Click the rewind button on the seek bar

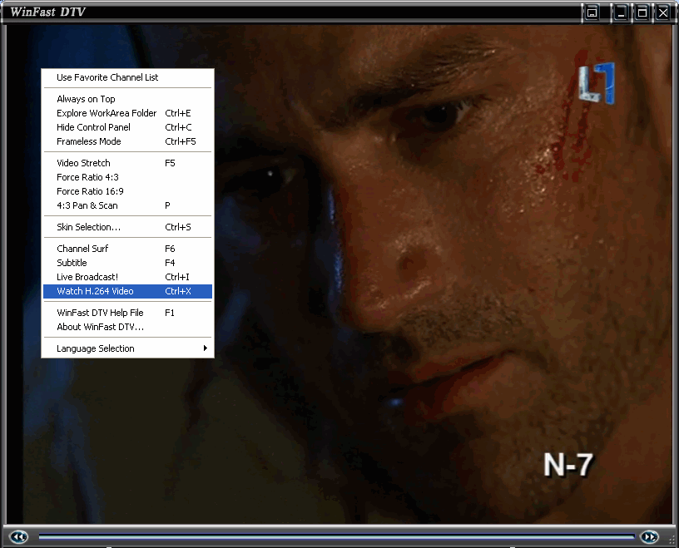click(18, 536)
